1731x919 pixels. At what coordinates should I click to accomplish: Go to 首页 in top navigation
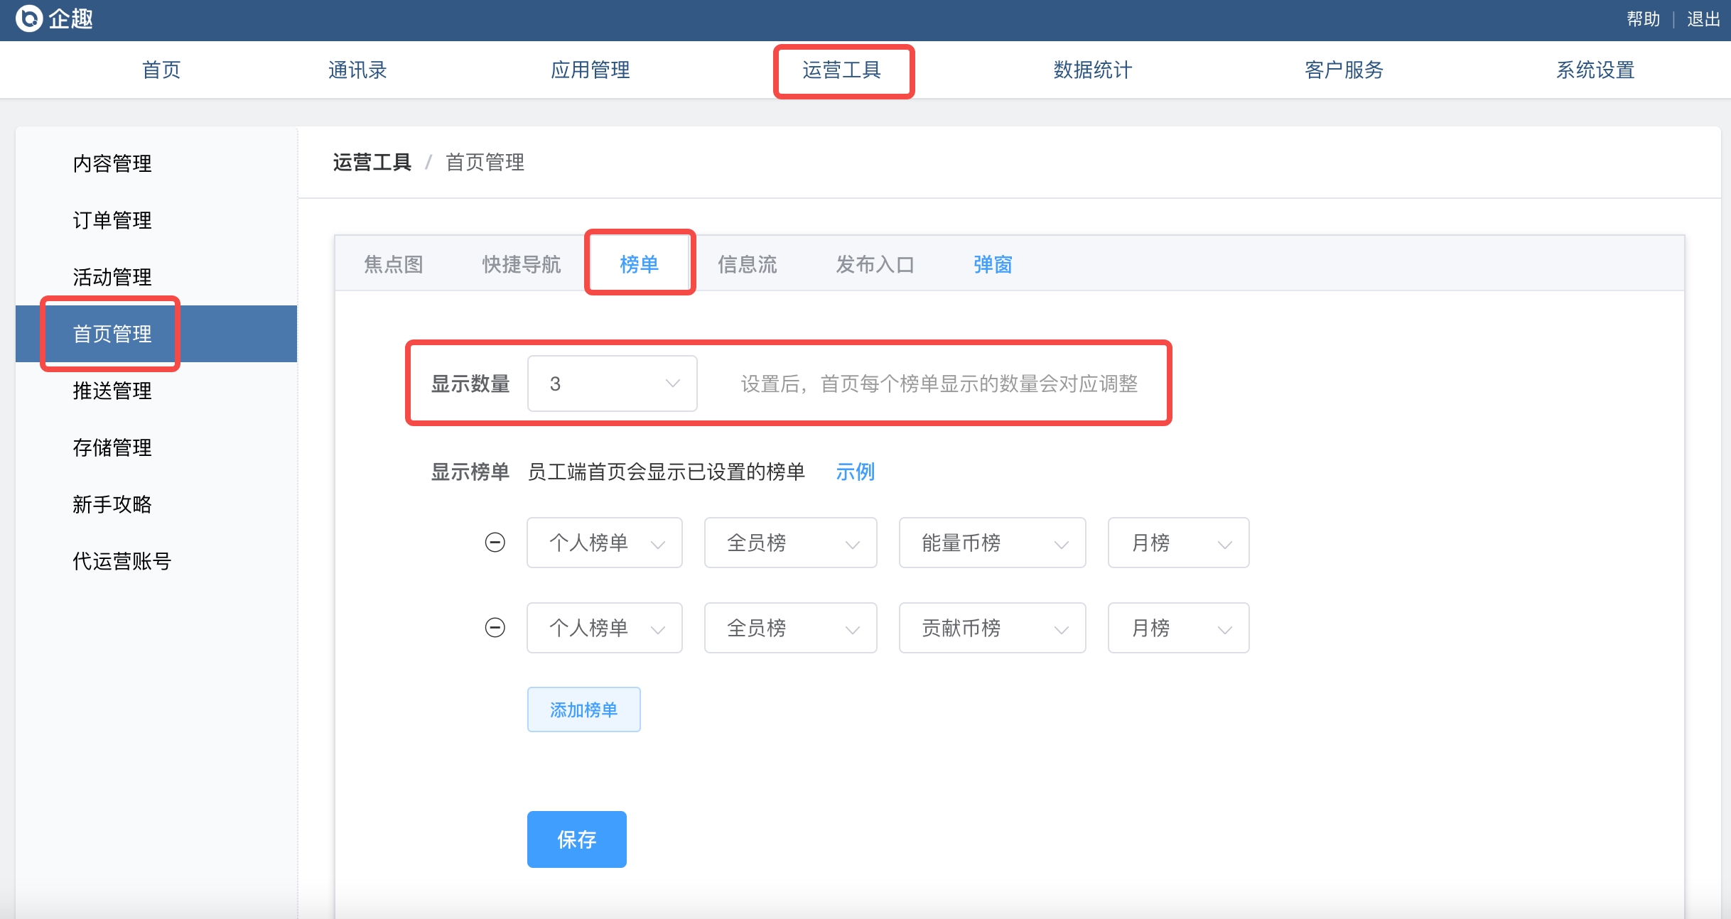[x=161, y=70]
